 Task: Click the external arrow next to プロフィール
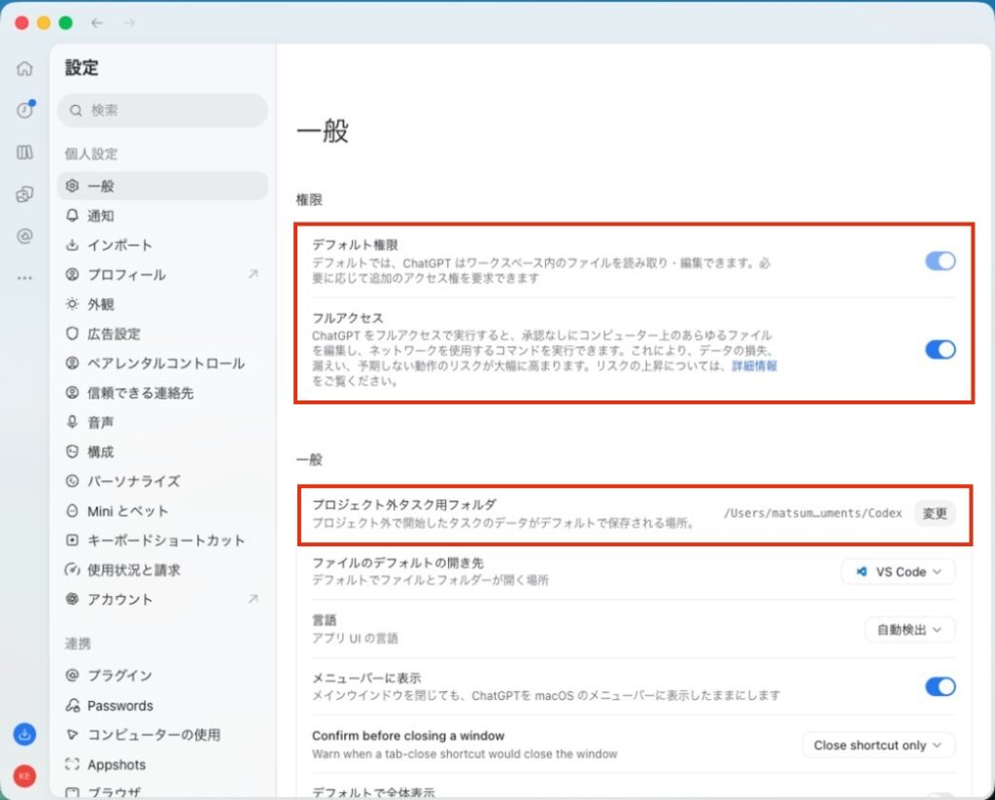click(254, 274)
